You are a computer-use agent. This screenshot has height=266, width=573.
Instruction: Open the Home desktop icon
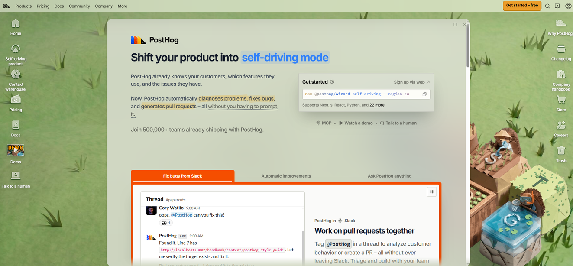[x=16, y=27]
